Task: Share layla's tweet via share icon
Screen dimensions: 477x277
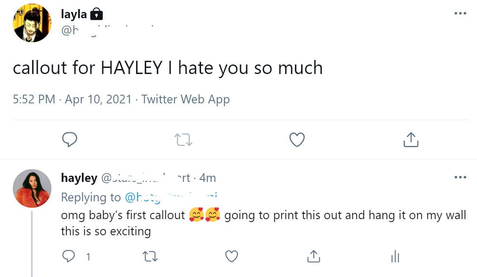Action: (411, 140)
